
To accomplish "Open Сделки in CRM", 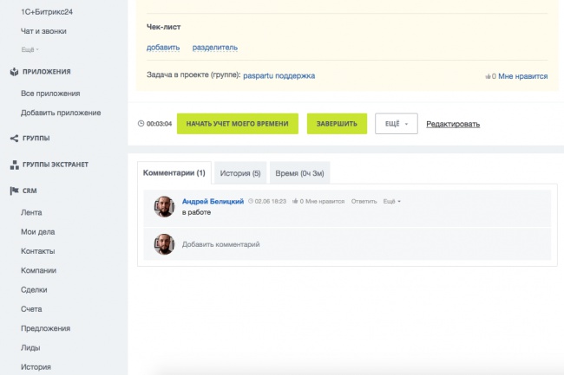I will [34, 290].
